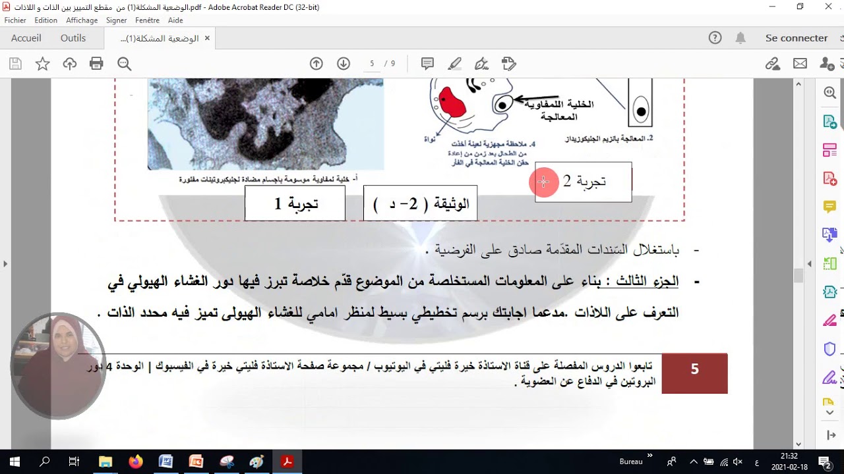This screenshot has height=474, width=844.
Task: Click the upload to cloud icon
Action: (70, 64)
